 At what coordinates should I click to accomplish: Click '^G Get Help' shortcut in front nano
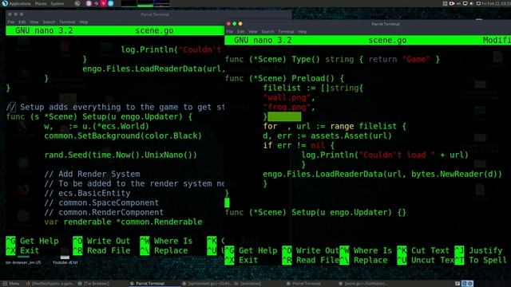[251, 250]
